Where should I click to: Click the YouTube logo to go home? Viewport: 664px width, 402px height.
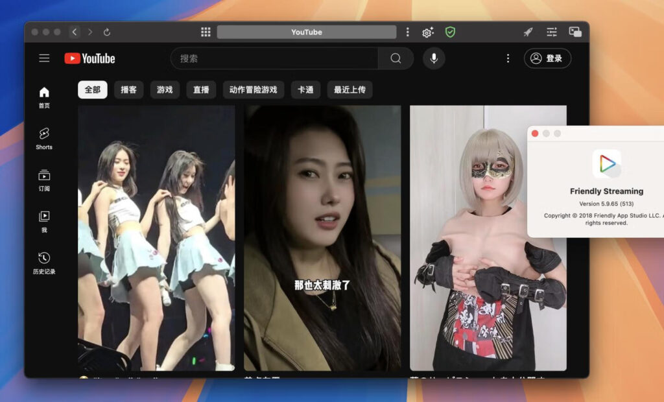tap(90, 58)
